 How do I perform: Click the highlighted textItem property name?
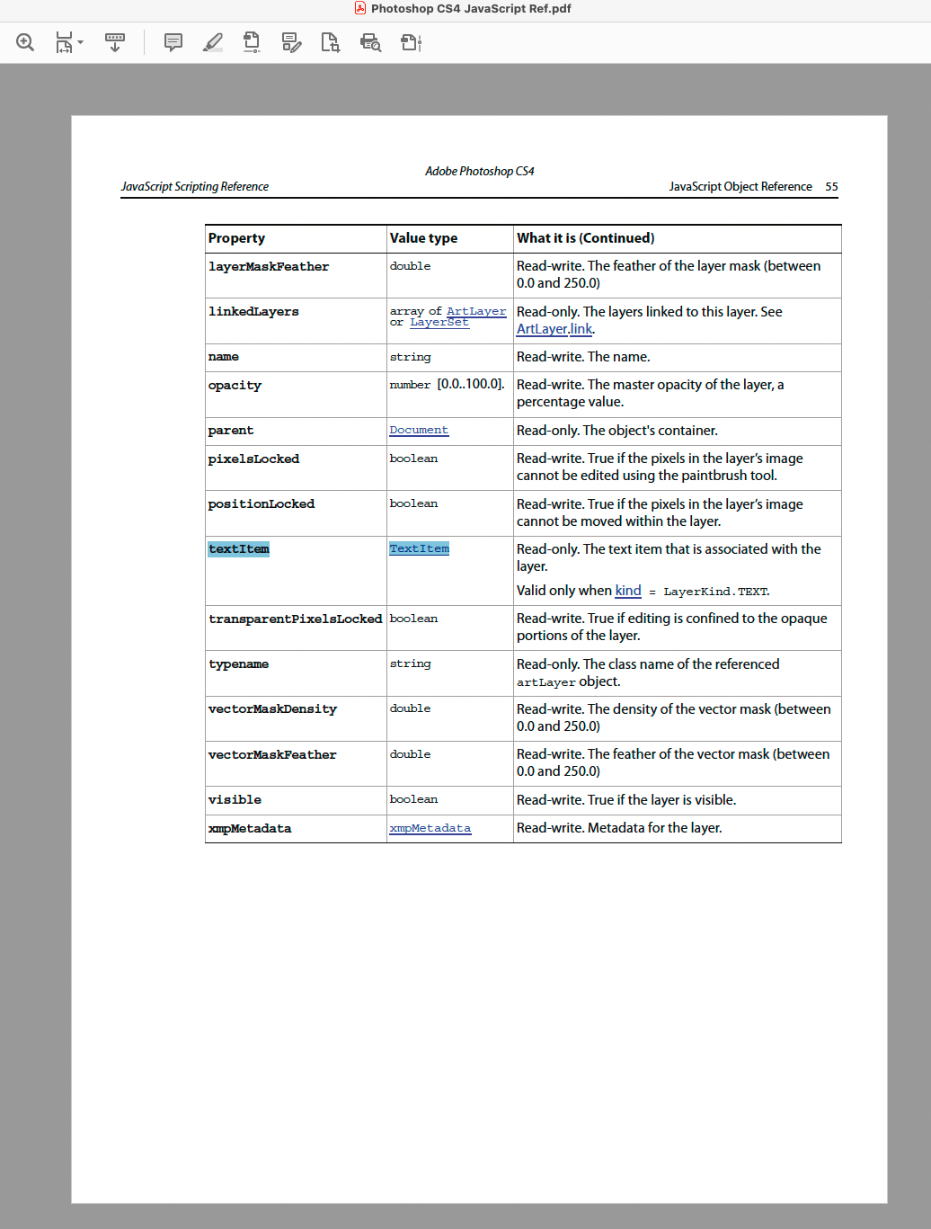click(x=237, y=548)
